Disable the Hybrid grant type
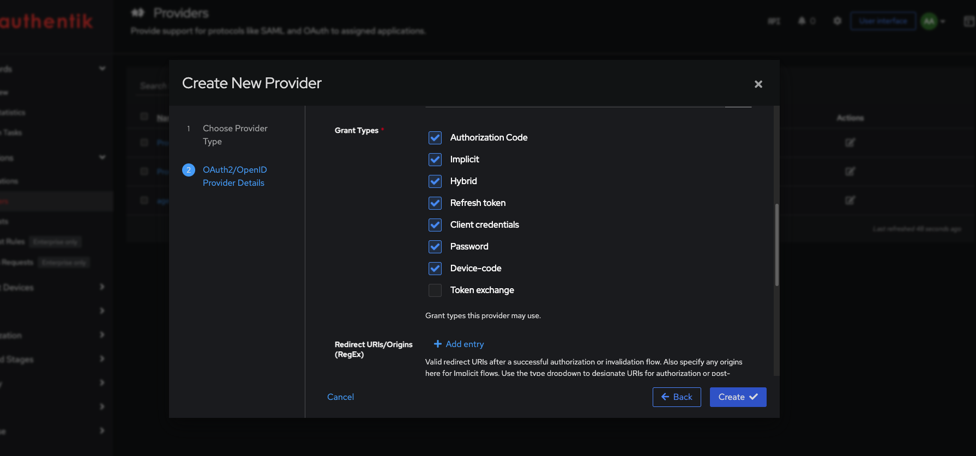This screenshot has height=456, width=976. tap(435, 181)
